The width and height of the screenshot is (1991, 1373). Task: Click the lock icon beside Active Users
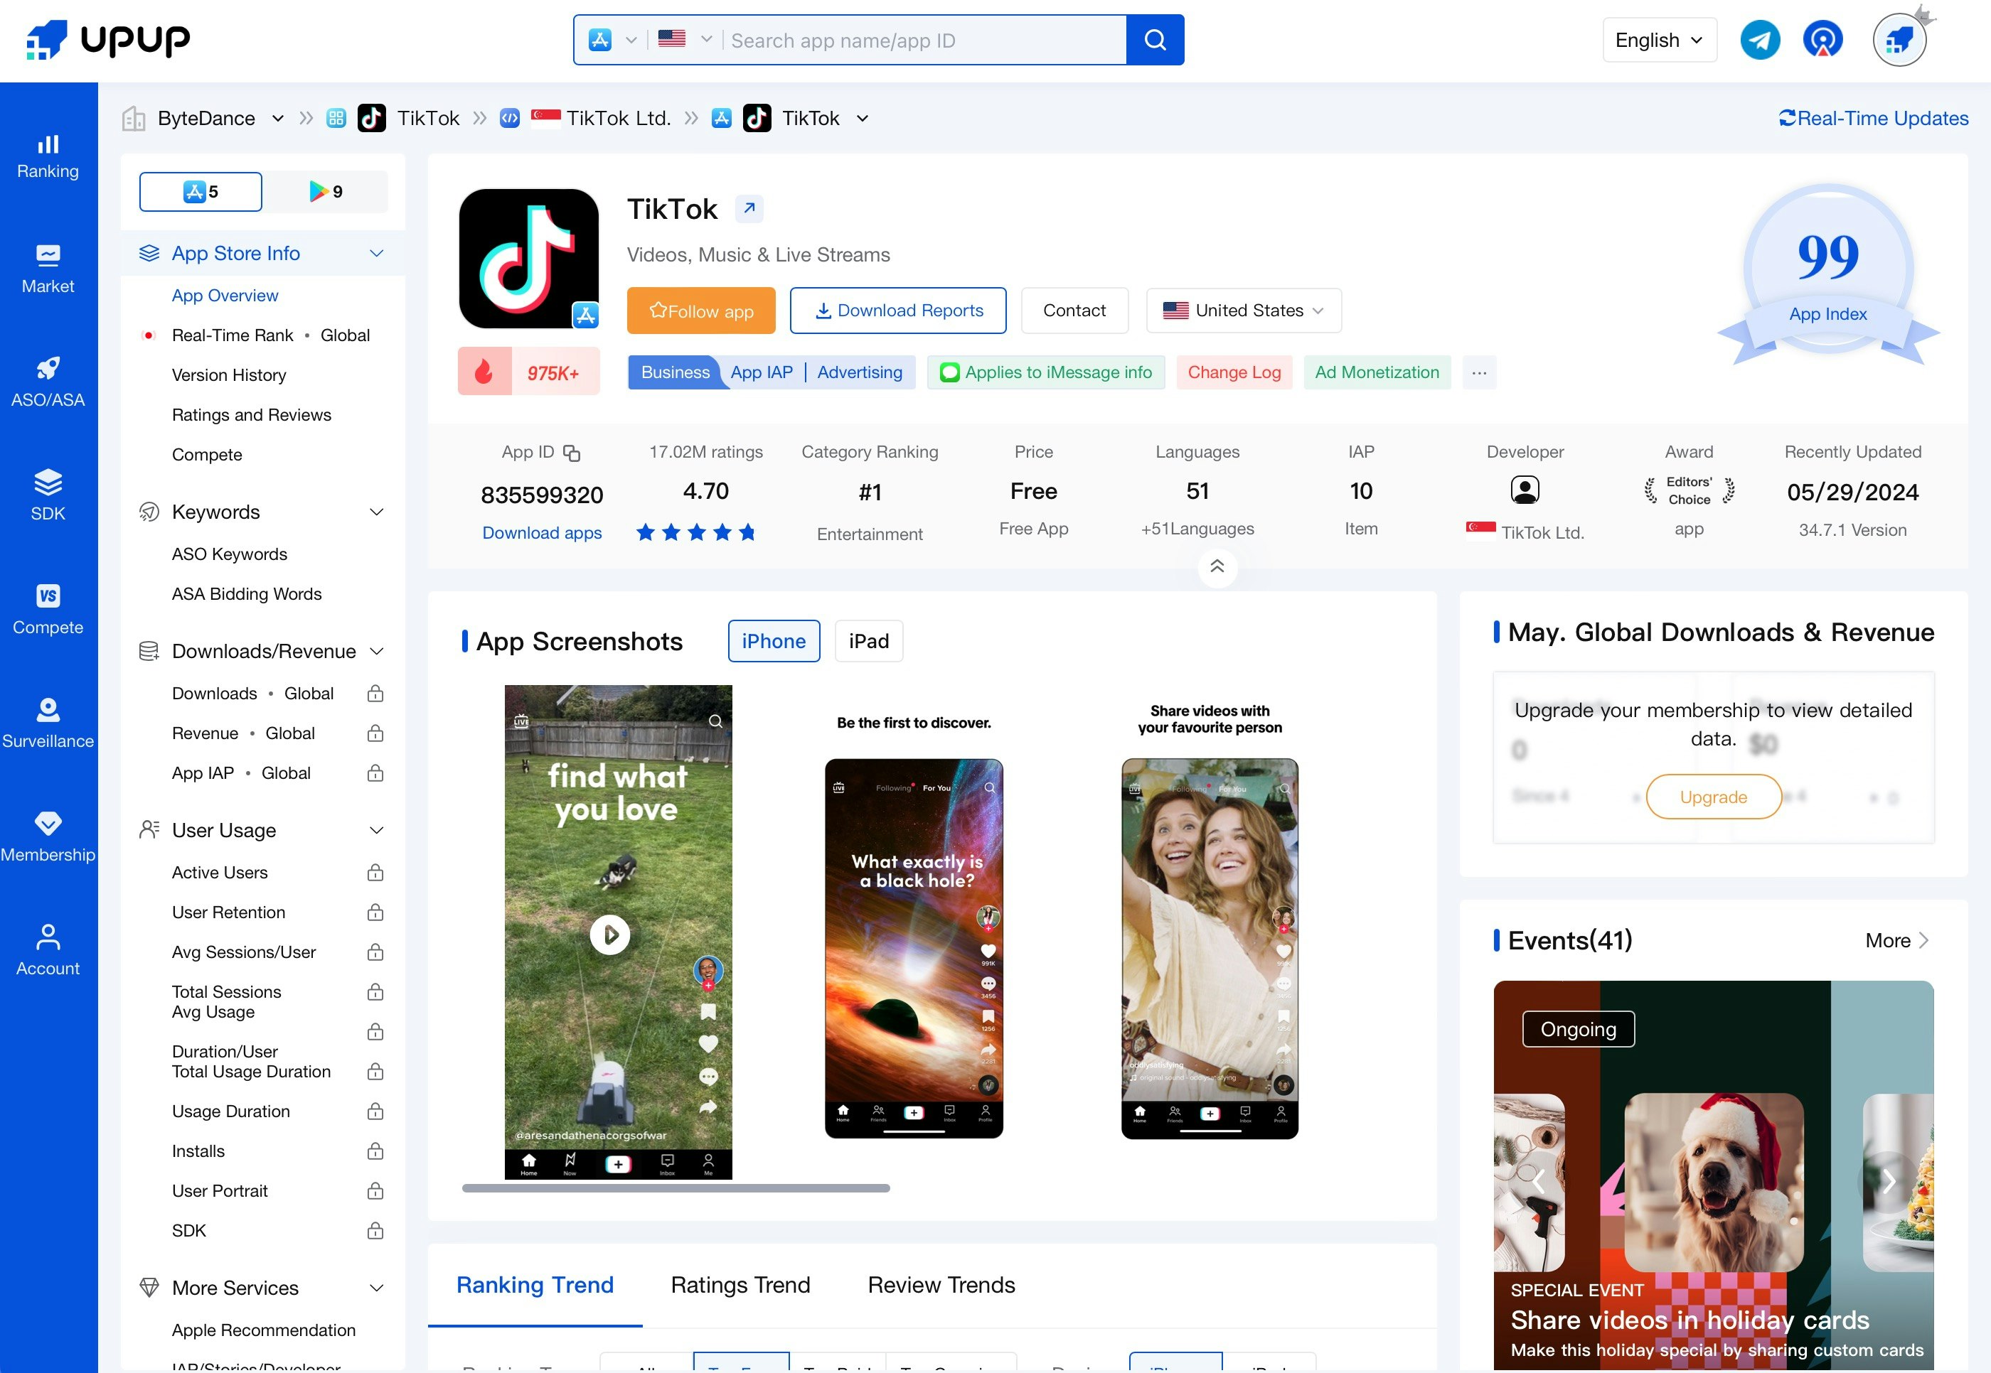[x=375, y=873]
